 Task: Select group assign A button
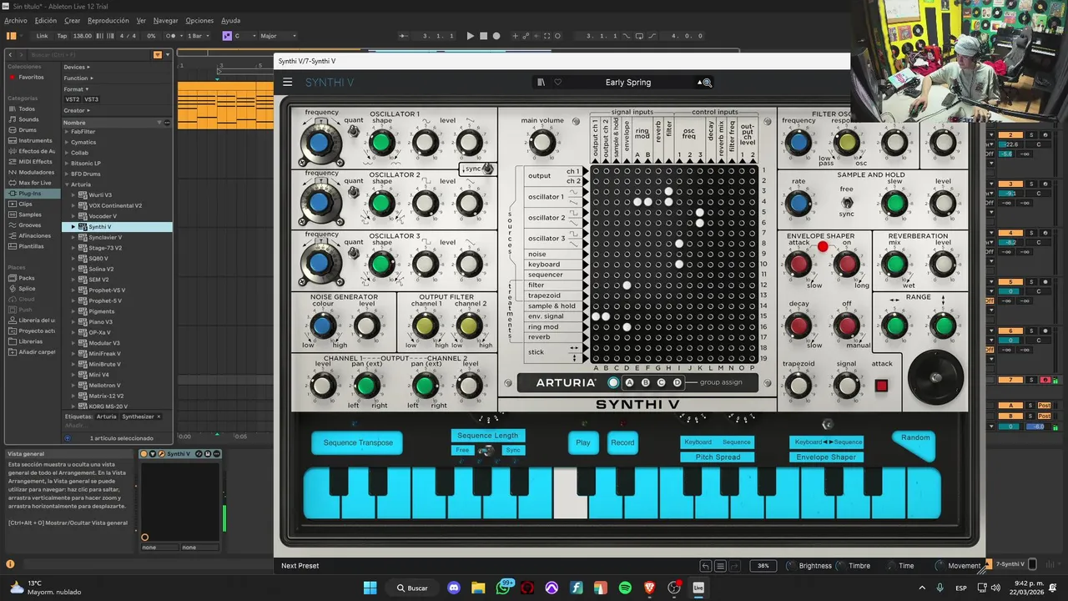(630, 382)
